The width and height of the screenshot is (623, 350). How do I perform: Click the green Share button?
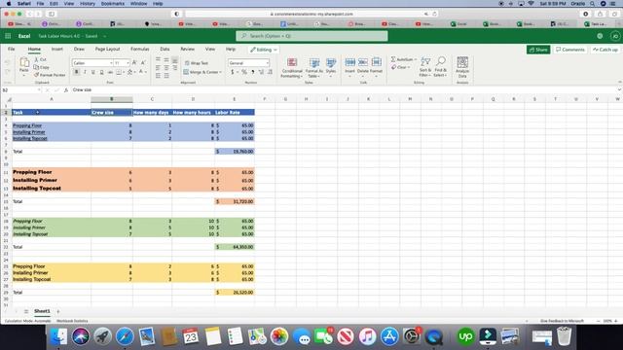[x=538, y=50]
